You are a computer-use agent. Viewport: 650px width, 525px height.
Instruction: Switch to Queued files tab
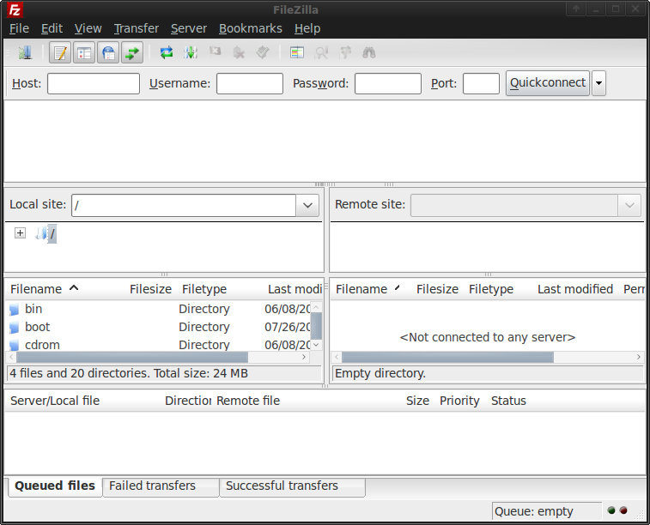coord(55,486)
